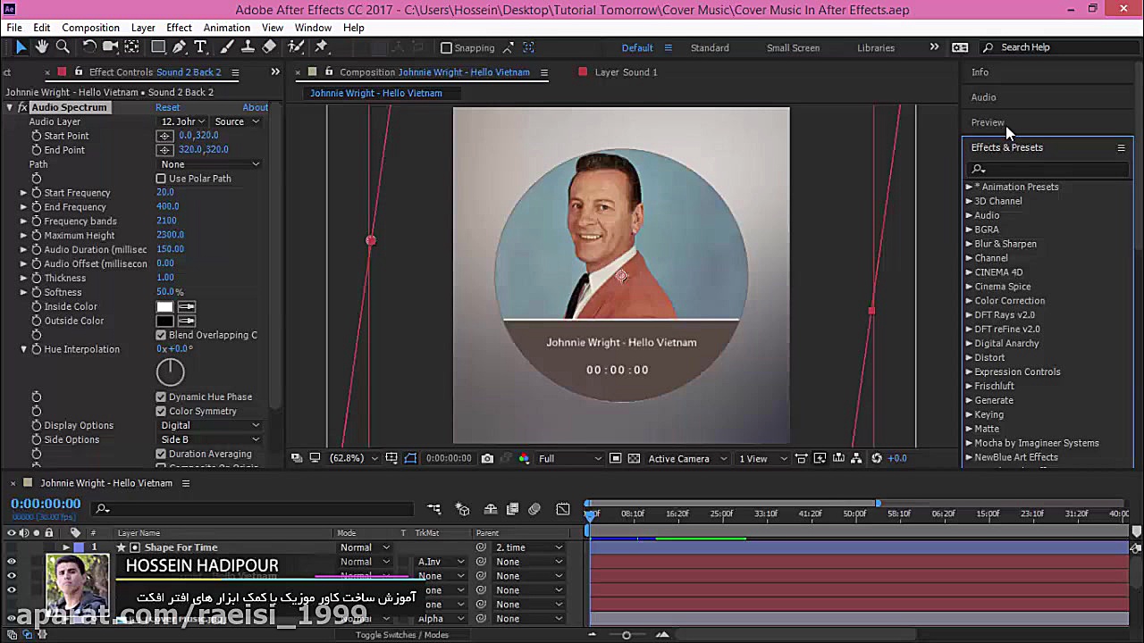Click the Take Snapshot camera icon

487,458
